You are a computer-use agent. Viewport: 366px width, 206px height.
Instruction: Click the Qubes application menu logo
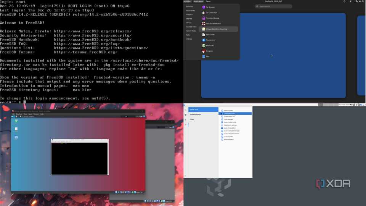[185, 105]
